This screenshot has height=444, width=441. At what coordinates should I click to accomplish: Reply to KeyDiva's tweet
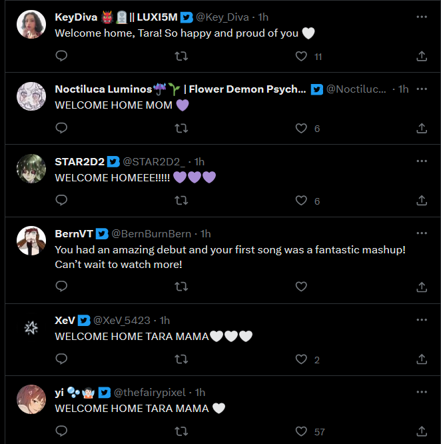[61, 56]
